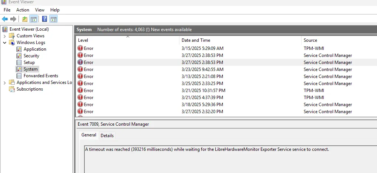The width and height of the screenshot is (377, 173).
Task: Click the date 3/13/2025 2:21:08 PM
Action: pos(202,77)
